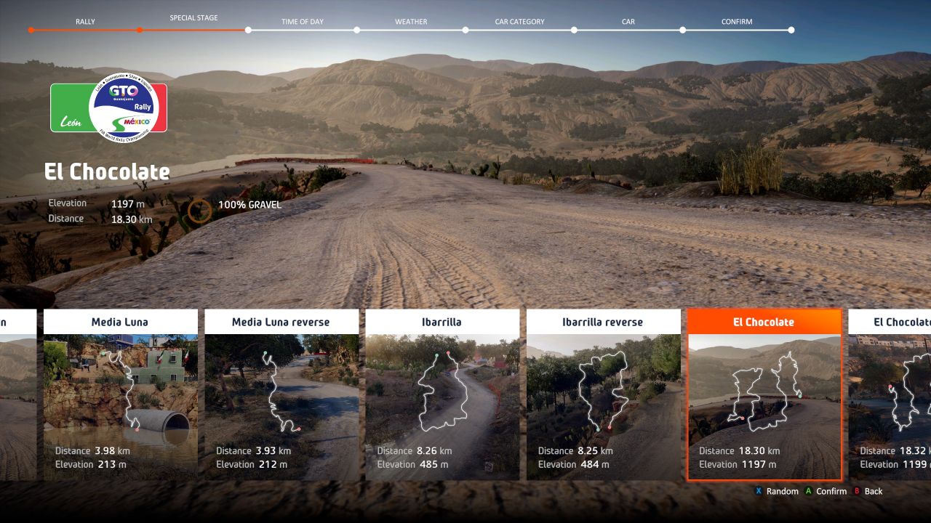Go to the Special Stage step
The image size is (931, 523).
coord(193,18)
